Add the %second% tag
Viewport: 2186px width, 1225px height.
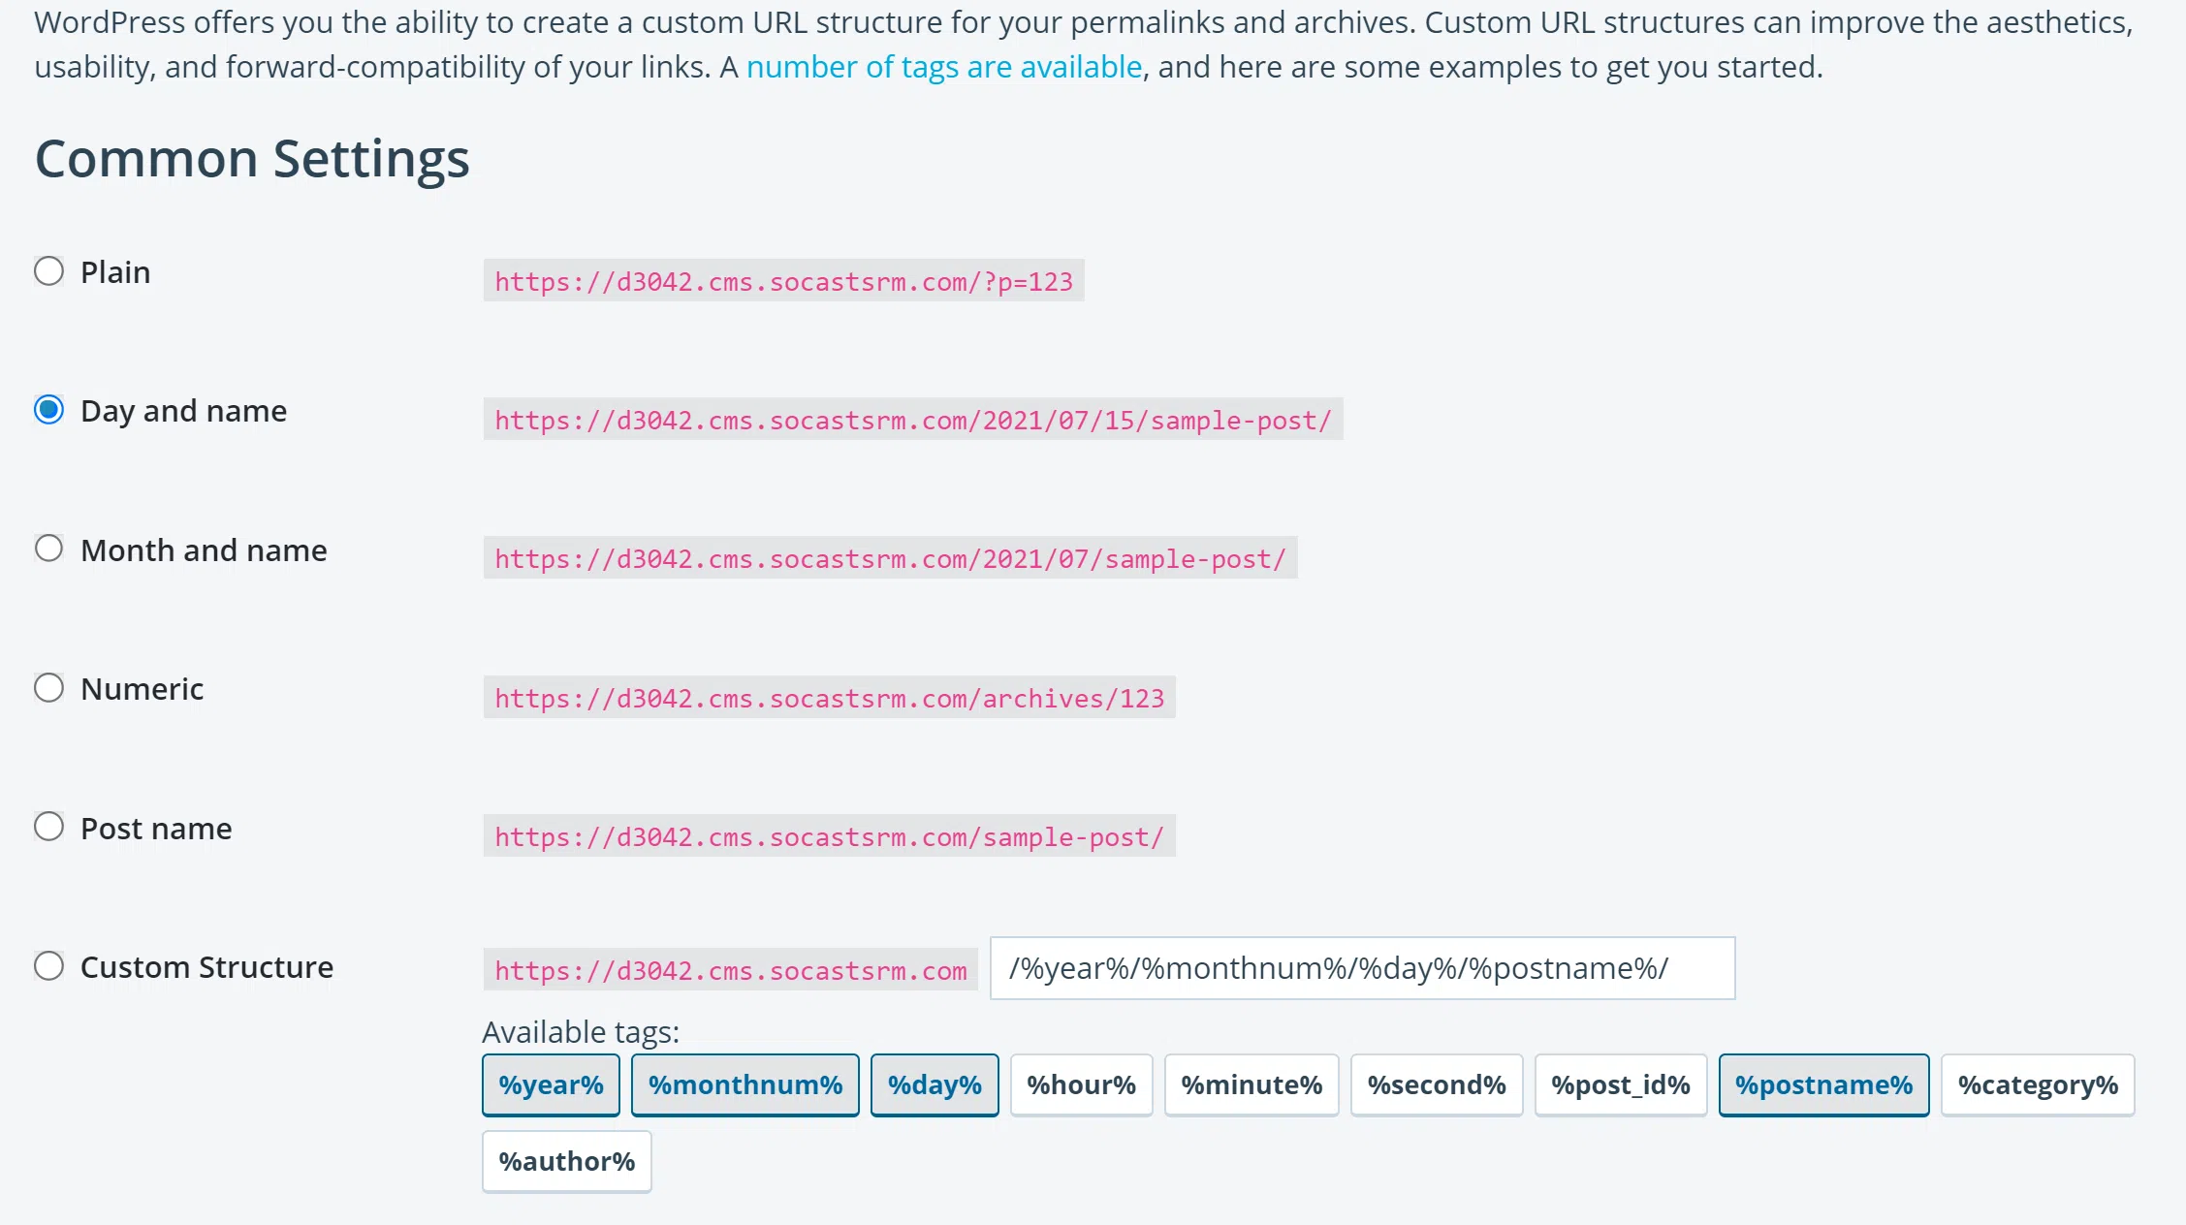(1436, 1084)
